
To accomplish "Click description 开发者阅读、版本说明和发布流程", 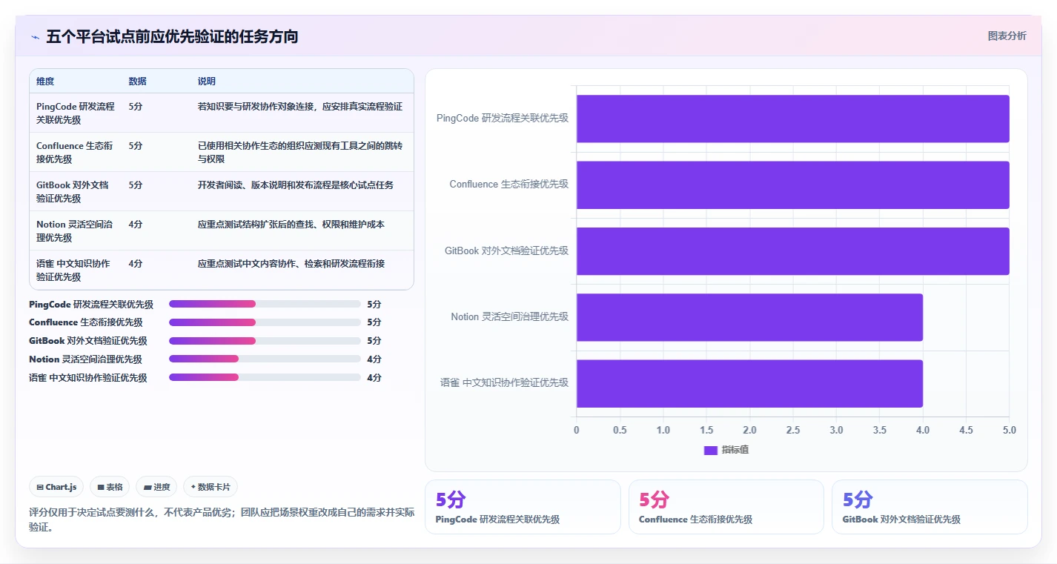I will [296, 185].
